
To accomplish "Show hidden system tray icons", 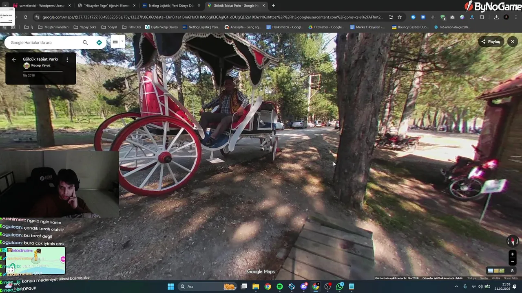I will [457, 286].
